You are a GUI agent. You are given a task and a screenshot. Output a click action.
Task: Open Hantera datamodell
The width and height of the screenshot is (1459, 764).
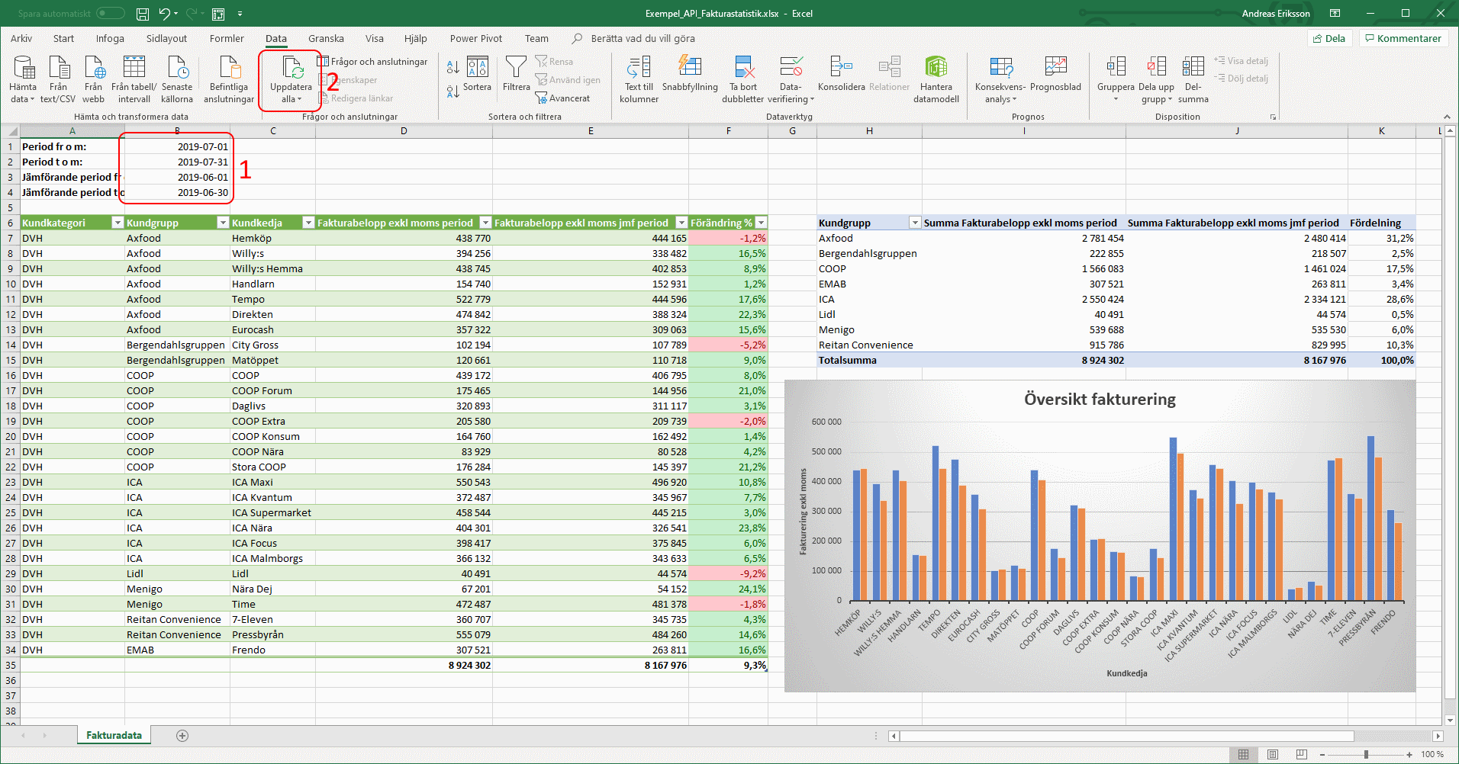point(936,79)
